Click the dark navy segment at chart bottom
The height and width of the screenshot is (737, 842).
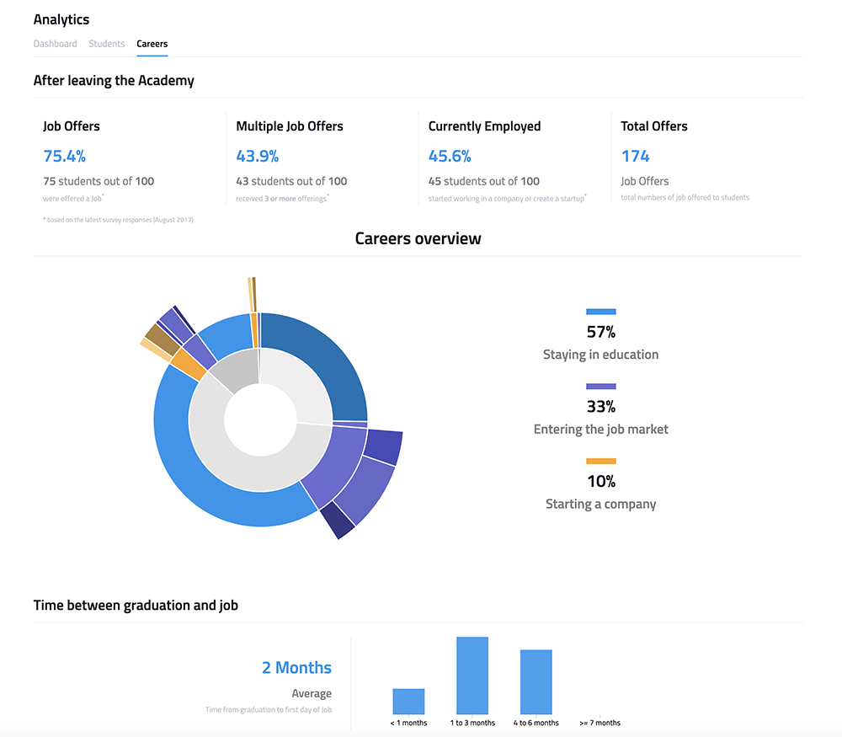[338, 520]
